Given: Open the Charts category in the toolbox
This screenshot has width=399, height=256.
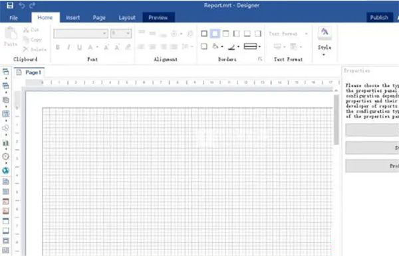Looking at the screenshot, I should click(5, 143).
